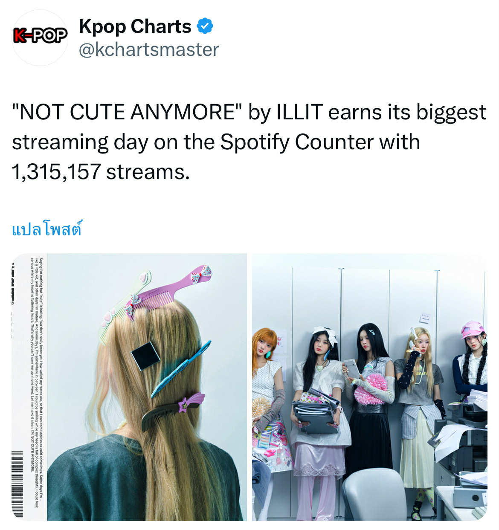Viewport: 499px width, 530px height.
Task: Click the pink comb in the cover photo
Action: pos(168,290)
